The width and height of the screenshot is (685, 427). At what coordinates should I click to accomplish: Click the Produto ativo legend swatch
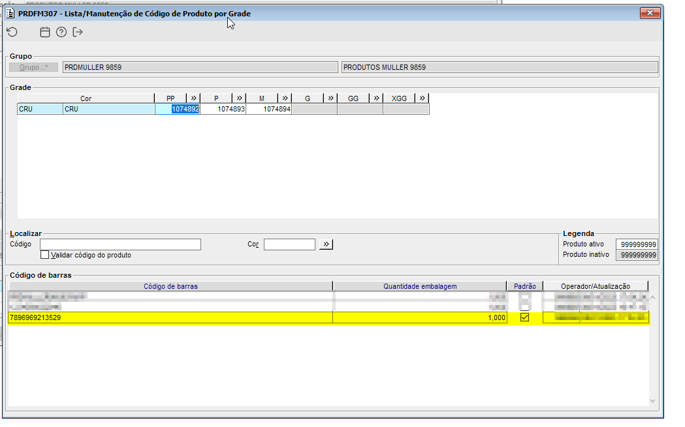tap(637, 244)
